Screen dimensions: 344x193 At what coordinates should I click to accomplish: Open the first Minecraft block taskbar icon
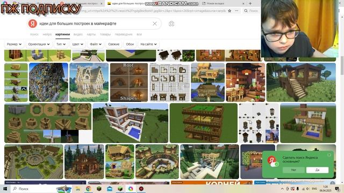coord(99,189)
